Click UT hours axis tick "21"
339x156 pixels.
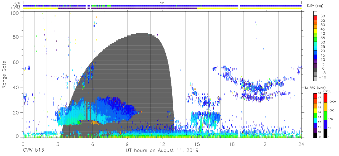pos(266,144)
